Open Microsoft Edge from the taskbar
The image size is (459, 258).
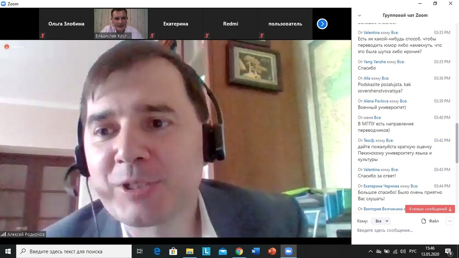point(157,251)
